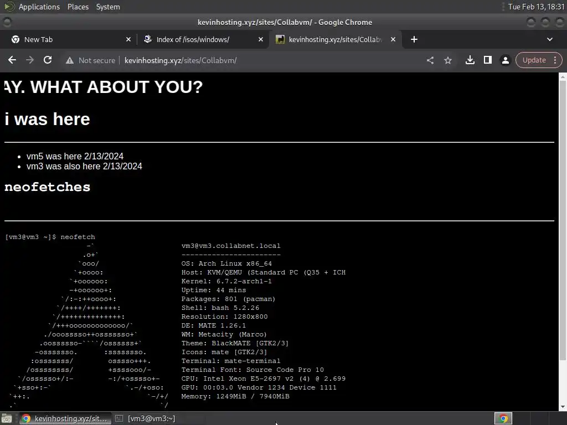Click the show desktop icon in bottom panel
The width and height of the screenshot is (567, 425).
[7, 418]
